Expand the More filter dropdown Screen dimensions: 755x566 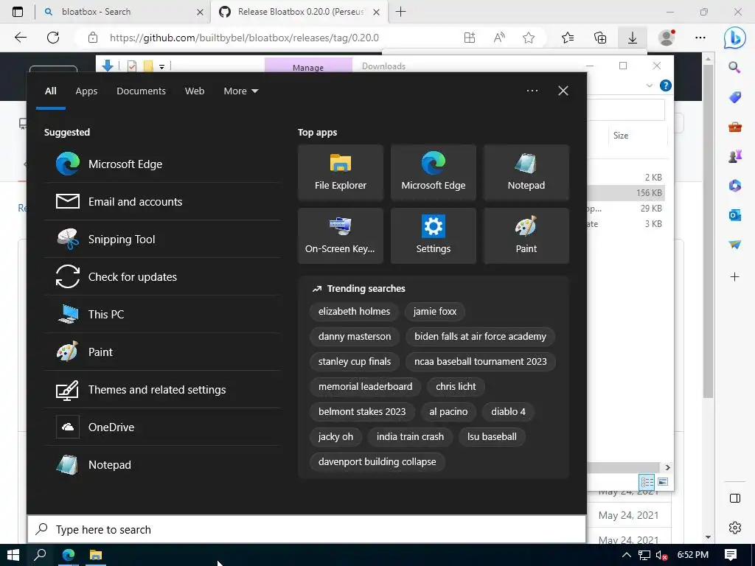[241, 91]
